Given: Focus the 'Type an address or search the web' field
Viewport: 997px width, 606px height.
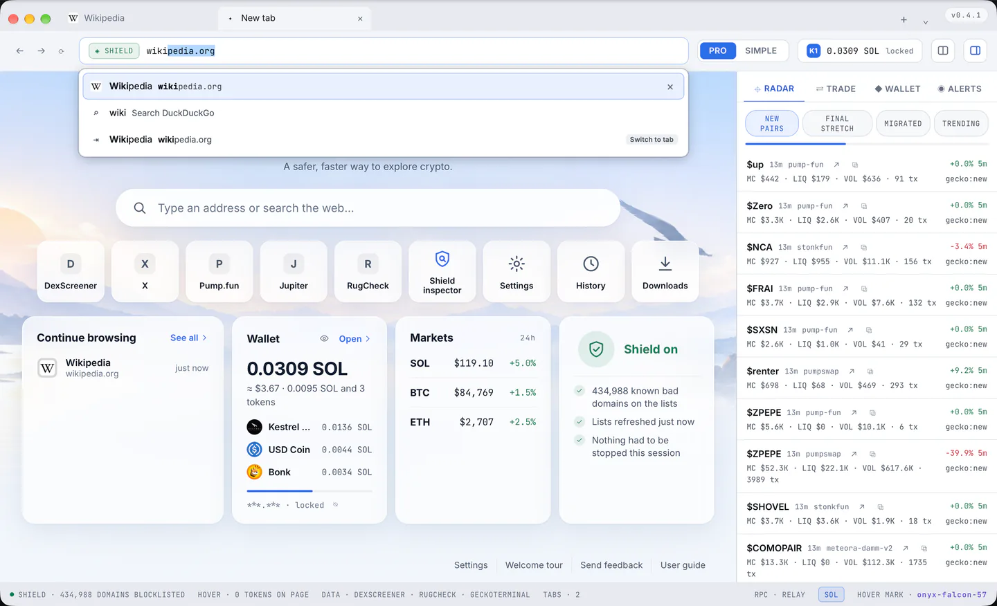Looking at the screenshot, I should [x=368, y=208].
